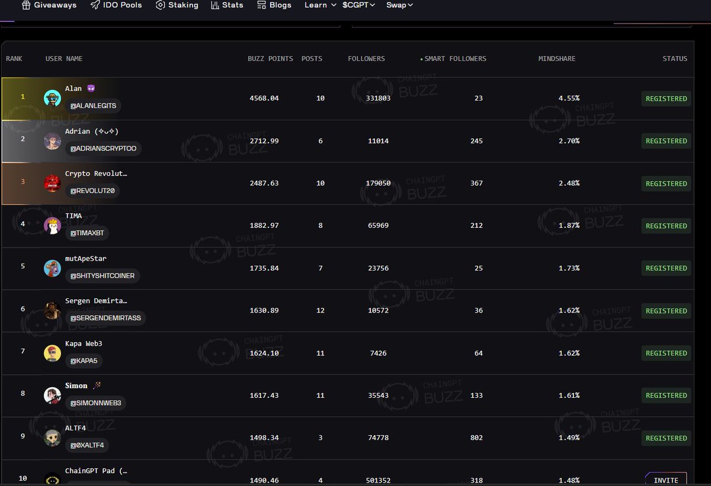
Task: Open Adrian's profile avatar
Action: pos(52,141)
